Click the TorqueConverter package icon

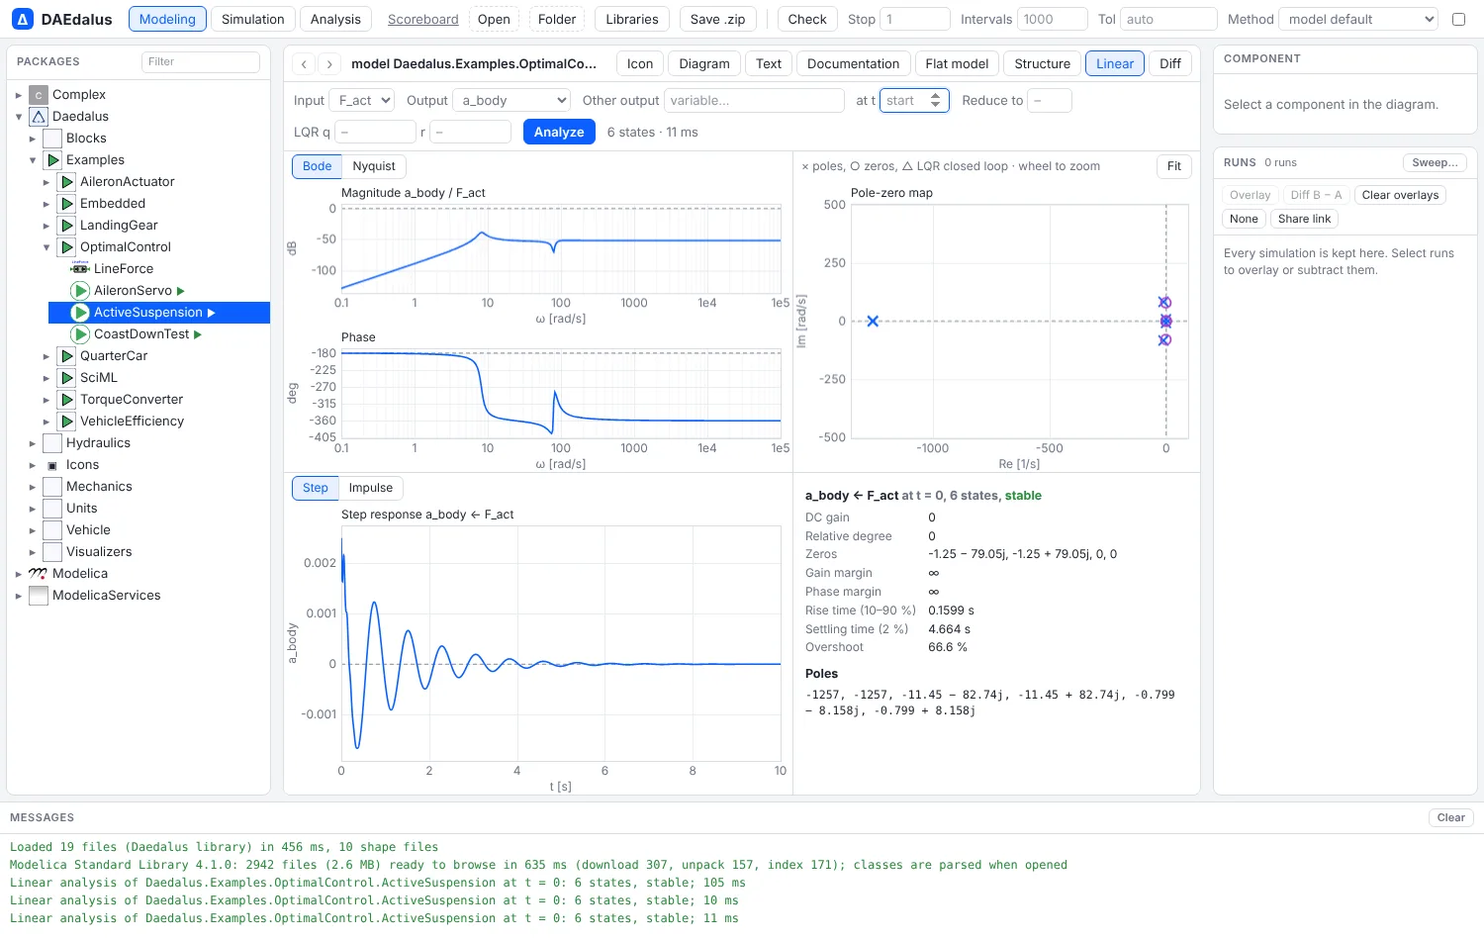click(67, 400)
